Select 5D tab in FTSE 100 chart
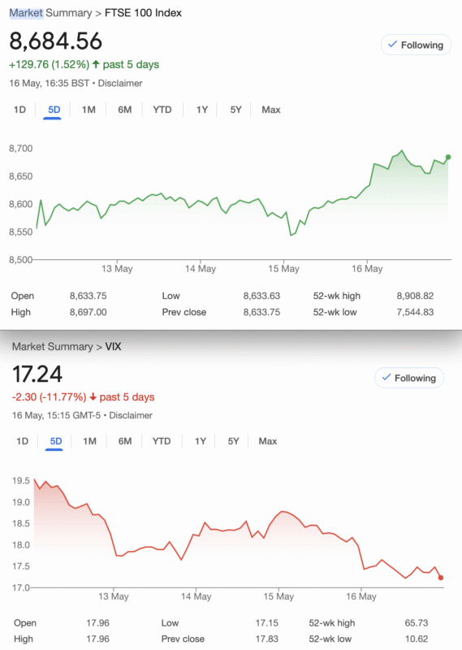The height and width of the screenshot is (650, 462). point(54,110)
